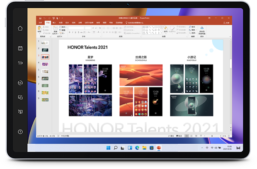Viewport: 257px width, 169px height.
Task: Toggle Notes pane in status bar
Action: (171, 136)
